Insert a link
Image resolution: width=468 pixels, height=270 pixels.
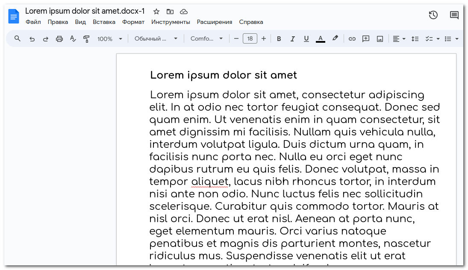(352, 39)
